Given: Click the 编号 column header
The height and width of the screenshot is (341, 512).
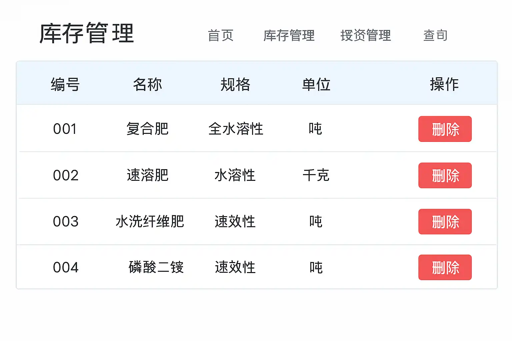Looking at the screenshot, I should [x=65, y=84].
